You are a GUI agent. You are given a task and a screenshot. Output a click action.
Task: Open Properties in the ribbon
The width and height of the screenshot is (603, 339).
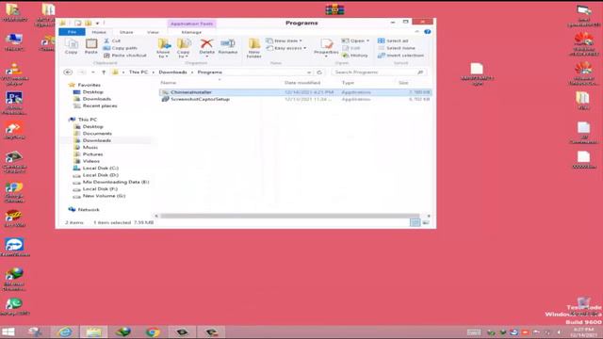tap(326, 47)
